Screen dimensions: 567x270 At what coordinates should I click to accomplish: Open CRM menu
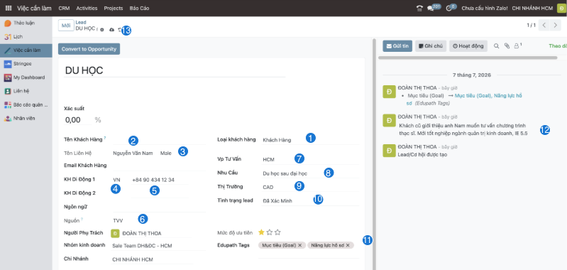(x=64, y=9)
